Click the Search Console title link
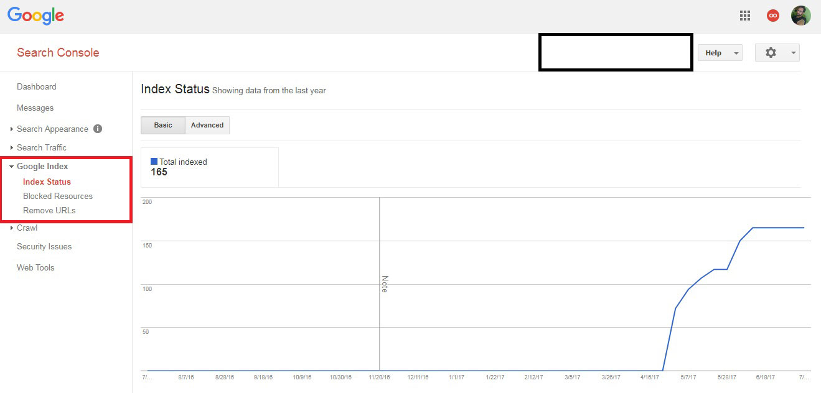Image resolution: width=821 pixels, height=393 pixels. 58,52
